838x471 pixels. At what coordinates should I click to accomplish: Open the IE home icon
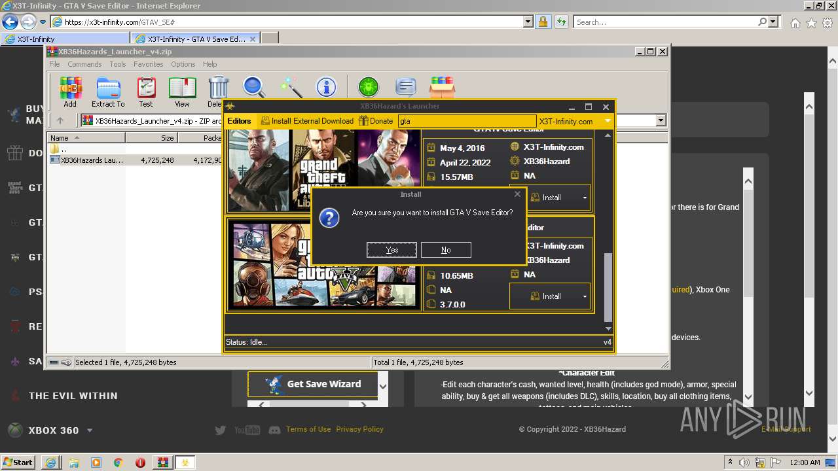795,23
